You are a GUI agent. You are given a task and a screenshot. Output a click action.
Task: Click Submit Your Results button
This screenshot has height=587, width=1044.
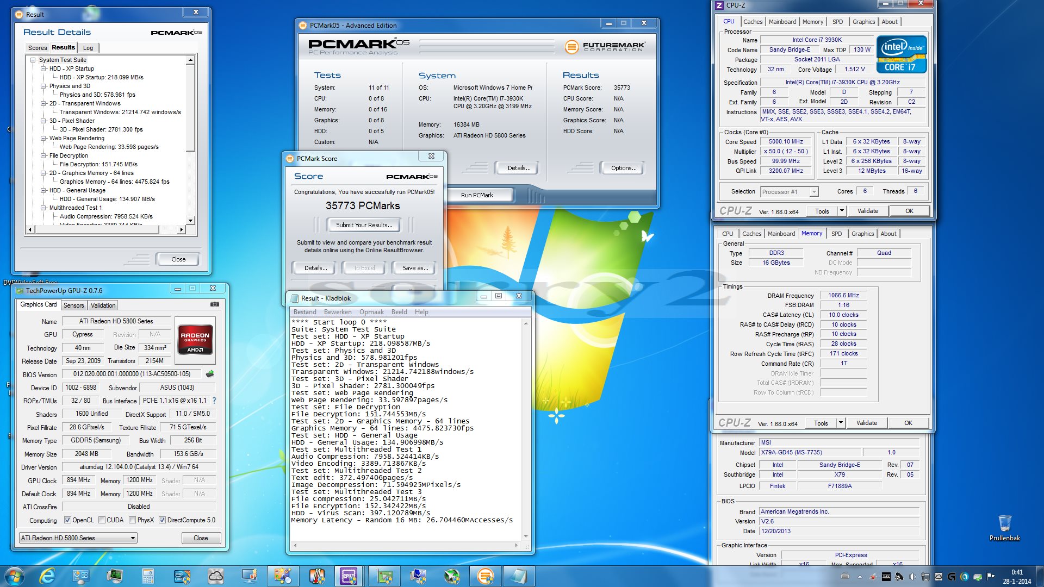(364, 225)
